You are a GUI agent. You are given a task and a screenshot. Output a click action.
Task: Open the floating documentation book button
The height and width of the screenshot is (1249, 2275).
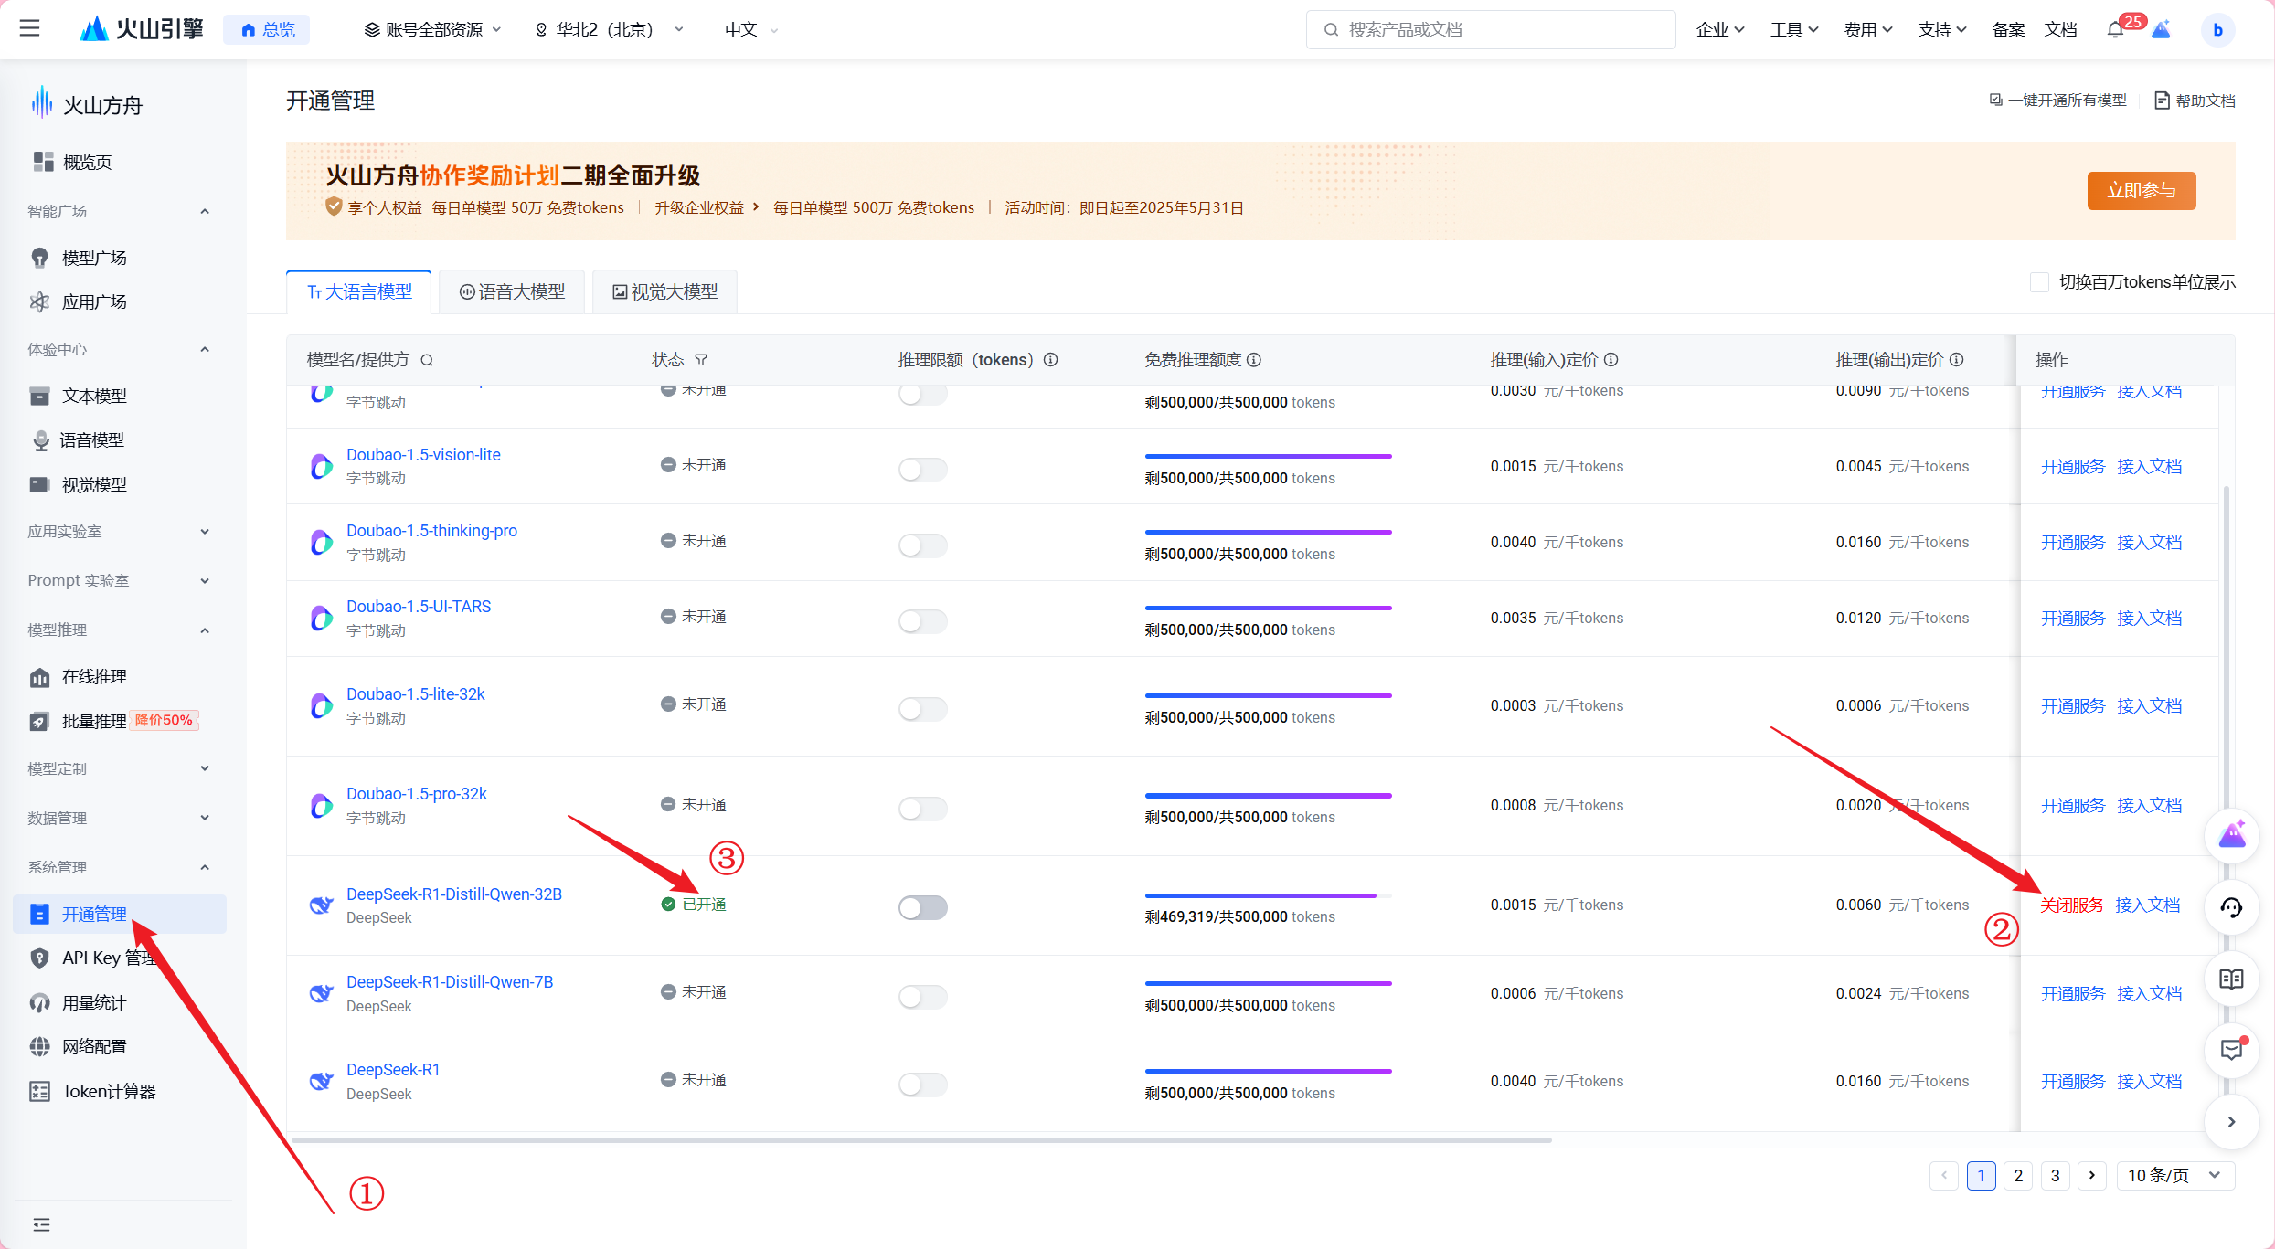click(2232, 979)
